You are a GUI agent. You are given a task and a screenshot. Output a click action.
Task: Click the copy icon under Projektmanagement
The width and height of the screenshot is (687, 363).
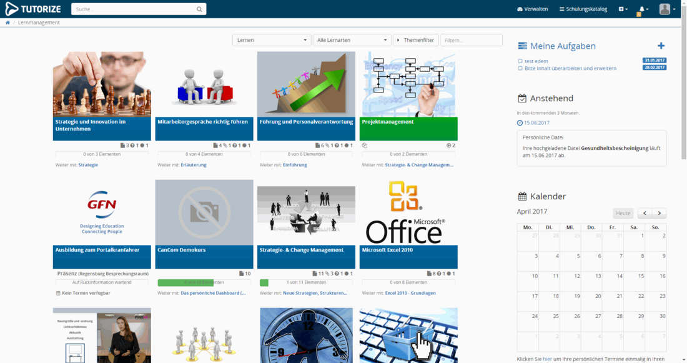[365, 146]
